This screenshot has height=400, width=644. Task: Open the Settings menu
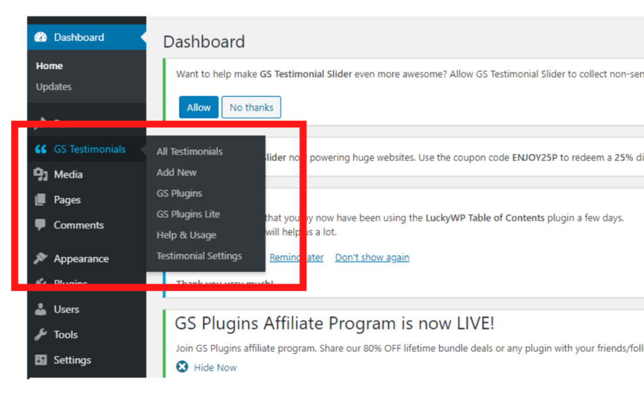tap(87, 360)
